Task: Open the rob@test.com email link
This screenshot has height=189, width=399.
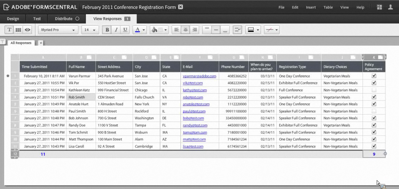Action: [193, 97]
